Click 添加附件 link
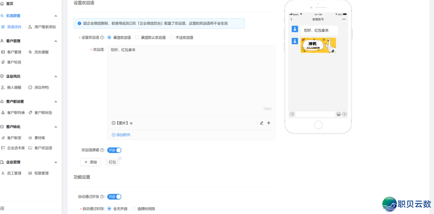The width and height of the screenshot is (434, 214). coord(121,135)
